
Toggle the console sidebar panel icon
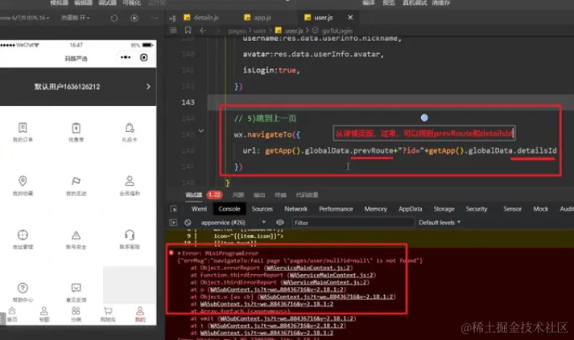point(173,223)
